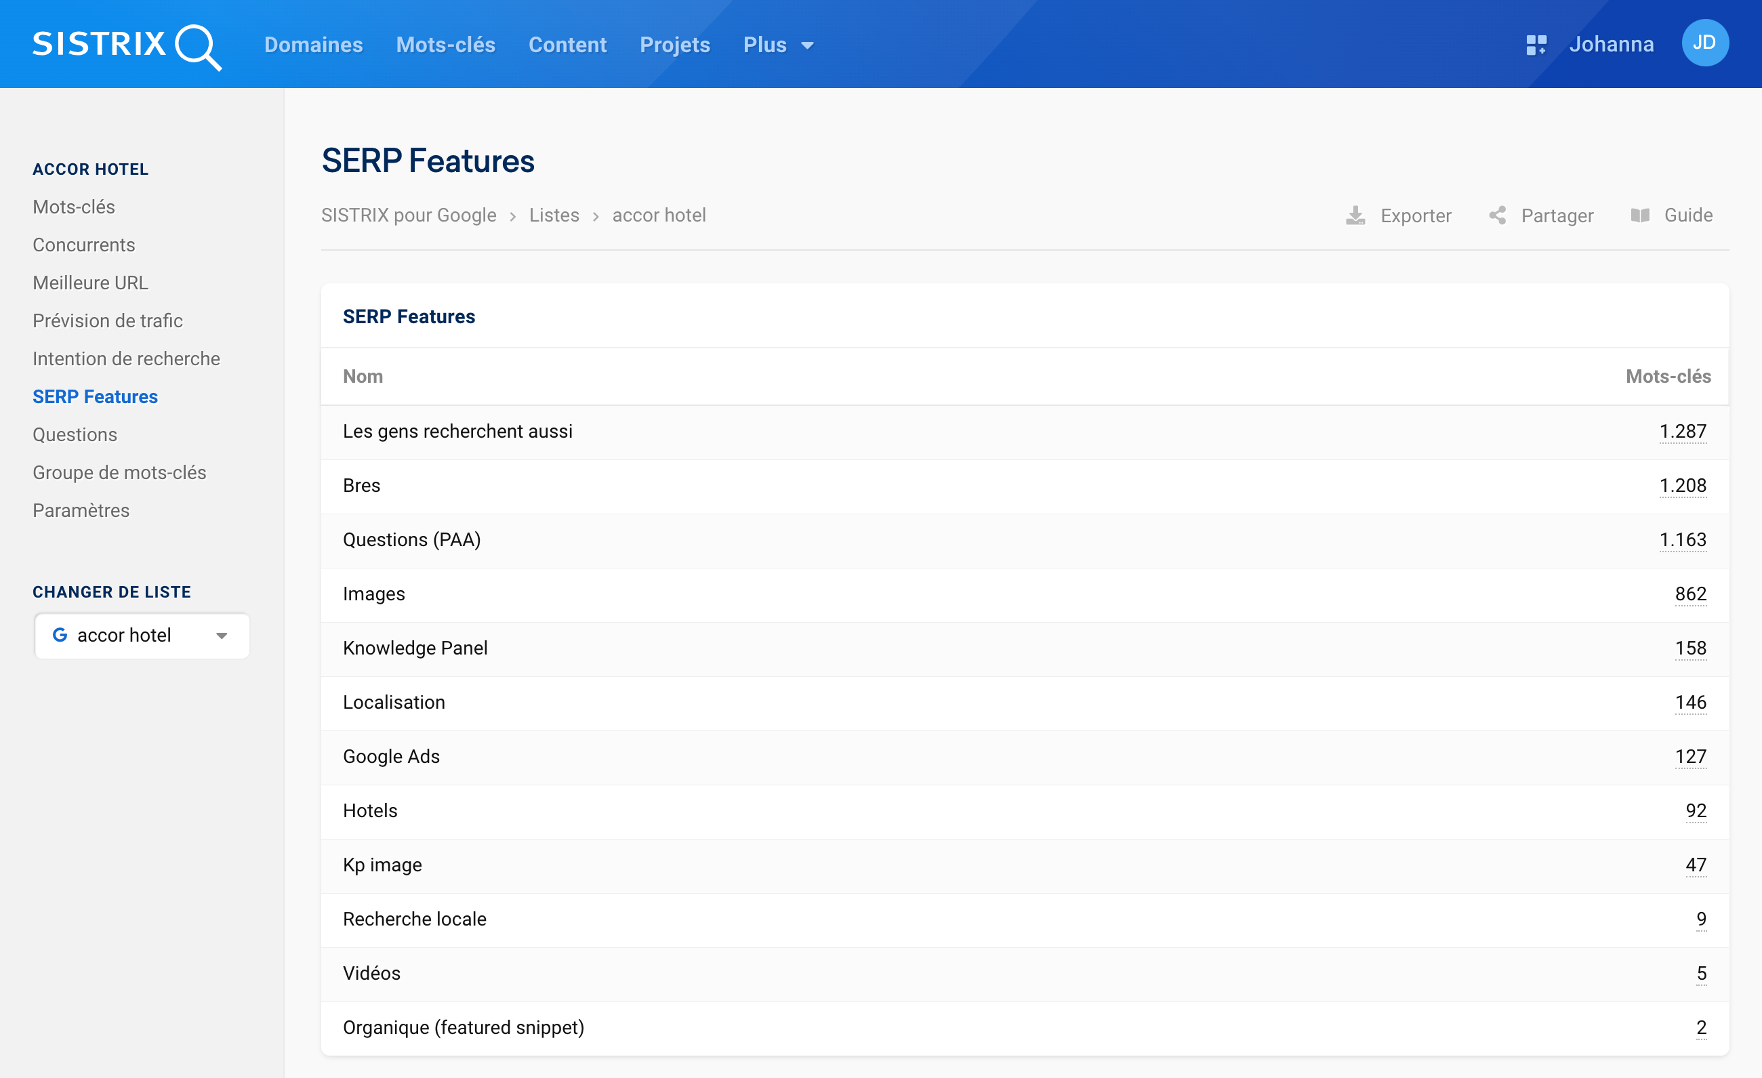1762x1078 pixels.
Task: Click the Guide button
Action: point(1671,215)
